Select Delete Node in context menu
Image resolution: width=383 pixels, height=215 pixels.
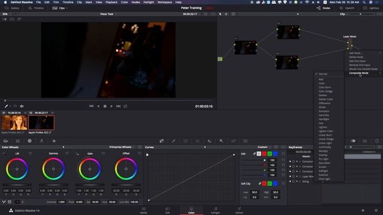coord(356,57)
